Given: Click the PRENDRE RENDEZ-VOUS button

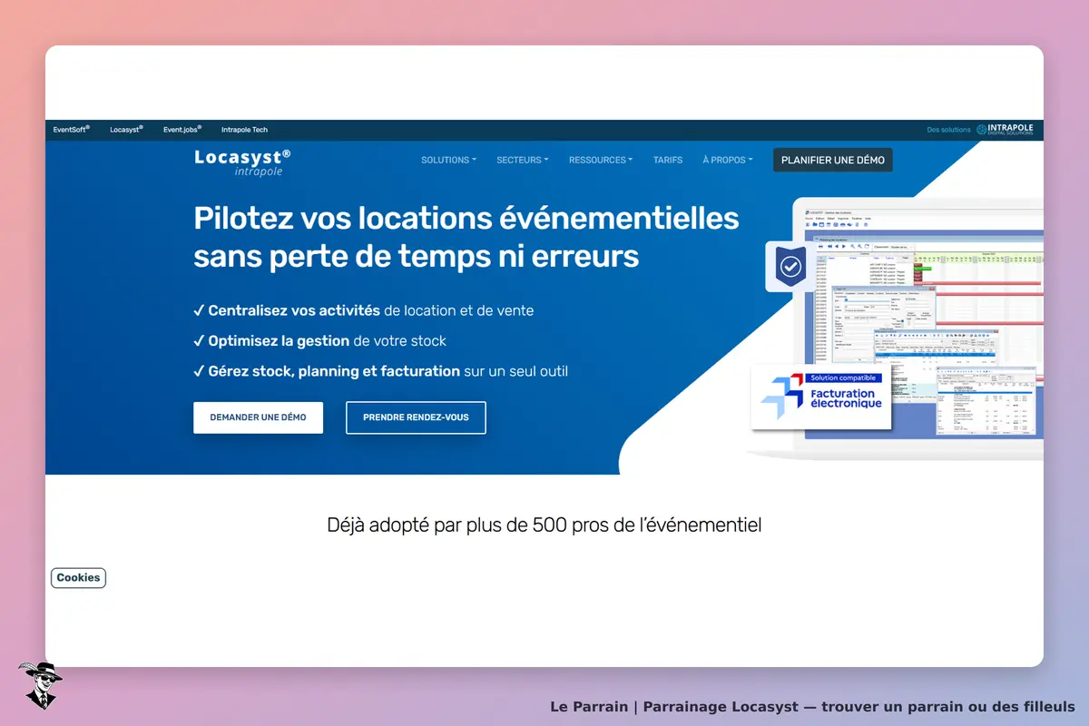Looking at the screenshot, I should (x=416, y=417).
